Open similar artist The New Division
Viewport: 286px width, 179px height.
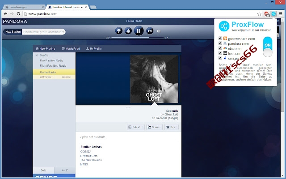click(91, 160)
